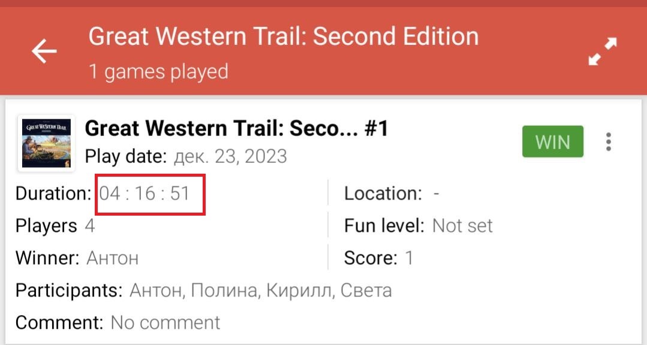
Task: Open the three-dot options menu
Action: click(x=609, y=142)
